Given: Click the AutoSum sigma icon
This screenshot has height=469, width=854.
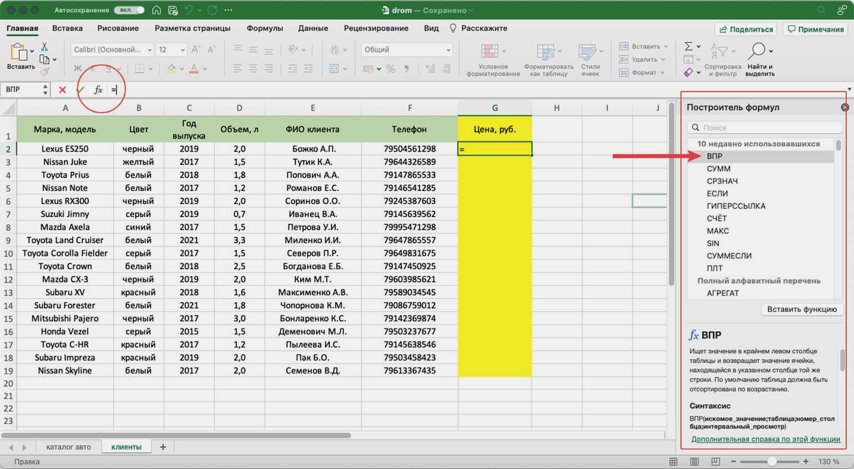Looking at the screenshot, I should (688, 47).
